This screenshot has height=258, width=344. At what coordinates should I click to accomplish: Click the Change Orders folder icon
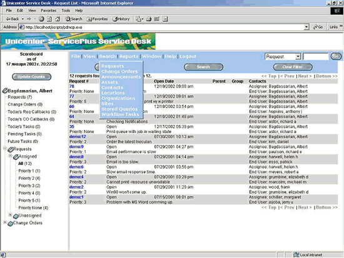coord(11,224)
